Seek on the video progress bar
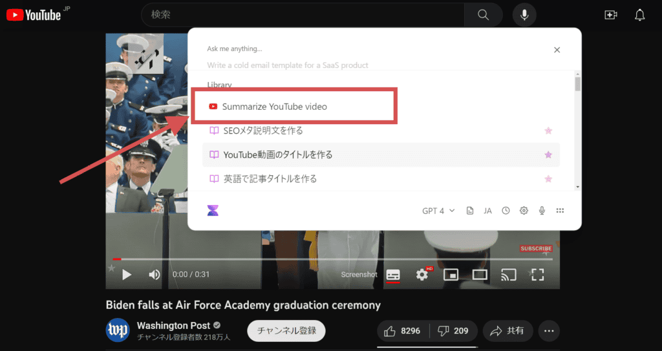The width and height of the screenshot is (662, 351). click(x=333, y=259)
